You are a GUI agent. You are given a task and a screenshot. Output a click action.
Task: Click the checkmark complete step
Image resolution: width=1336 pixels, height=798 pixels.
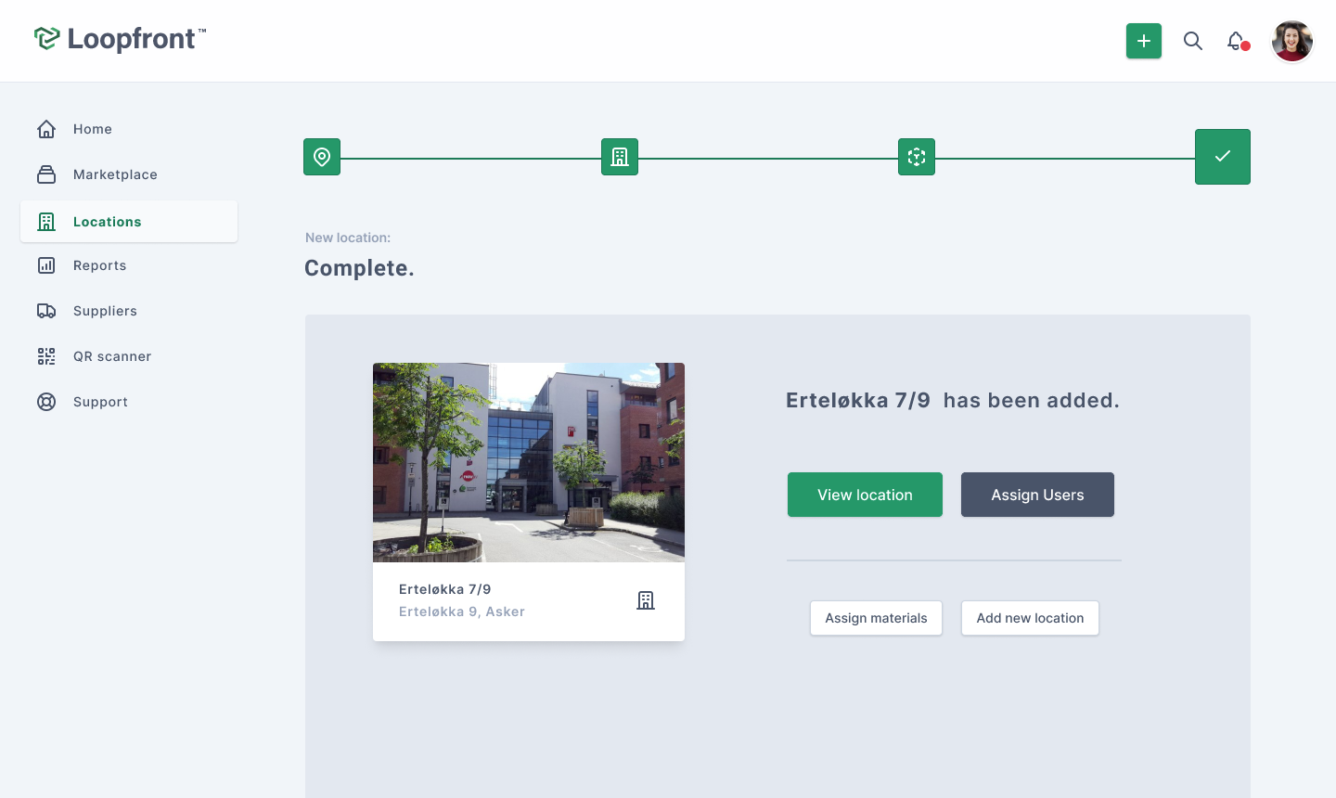pyautogui.click(x=1223, y=157)
